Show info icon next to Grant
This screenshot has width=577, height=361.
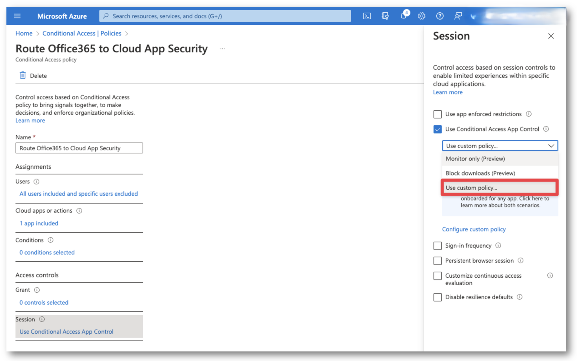click(x=37, y=290)
